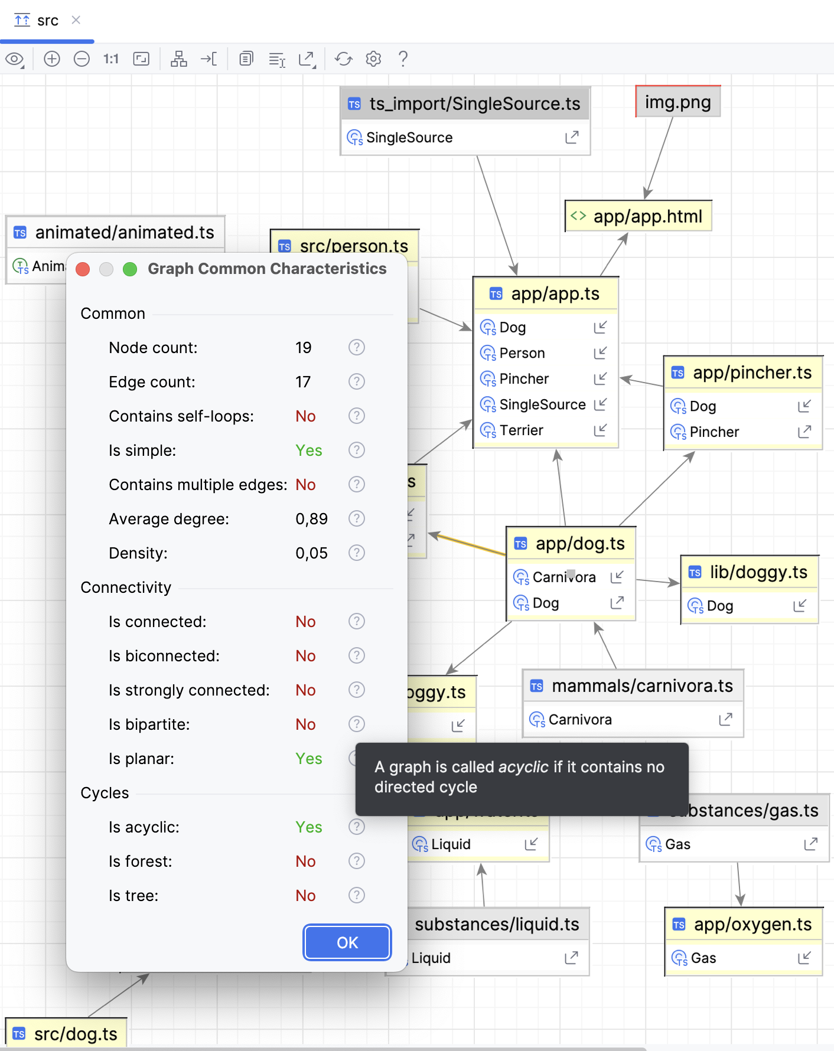The image size is (834, 1051).
Task: Reset diagram to actual size 1:1
Action: point(111,59)
